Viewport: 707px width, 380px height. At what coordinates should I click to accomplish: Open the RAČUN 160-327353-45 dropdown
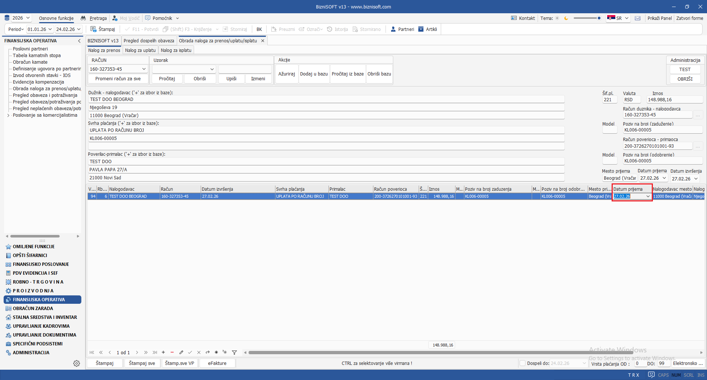[x=144, y=69]
